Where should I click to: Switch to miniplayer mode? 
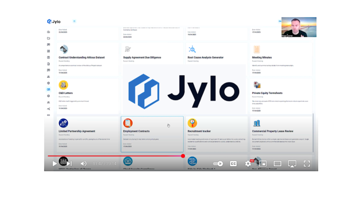click(263, 164)
